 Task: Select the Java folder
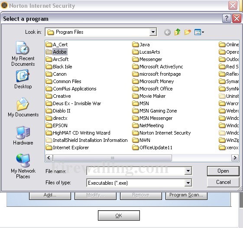tap(141, 45)
